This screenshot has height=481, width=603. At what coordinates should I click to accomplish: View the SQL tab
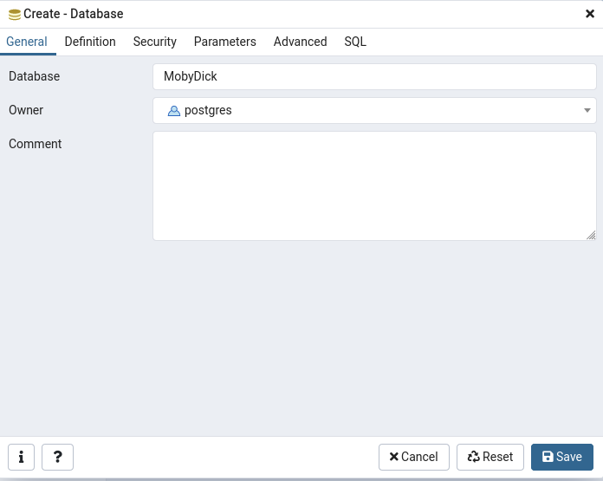pyautogui.click(x=355, y=42)
